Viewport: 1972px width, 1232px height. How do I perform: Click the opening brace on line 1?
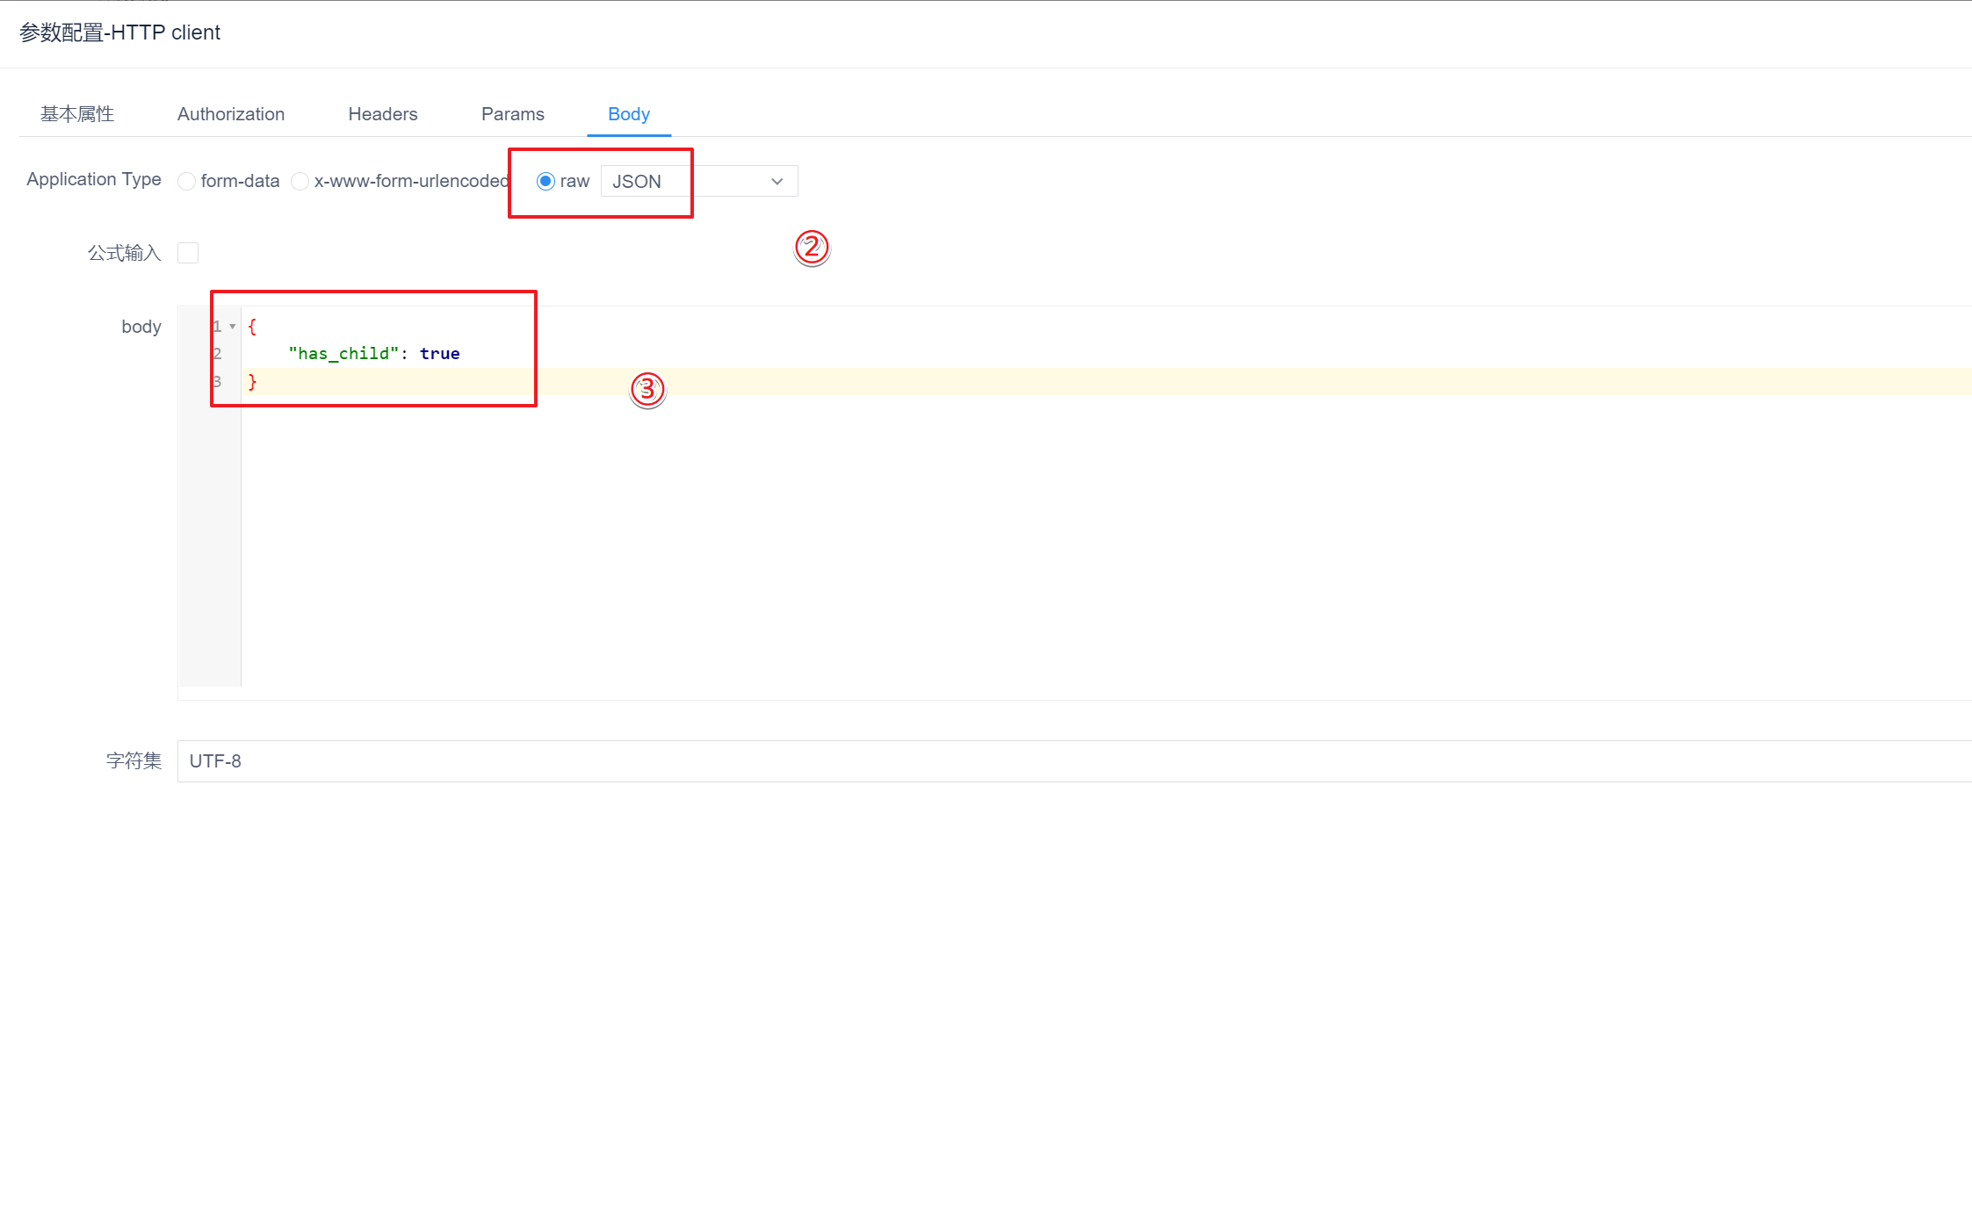click(252, 327)
